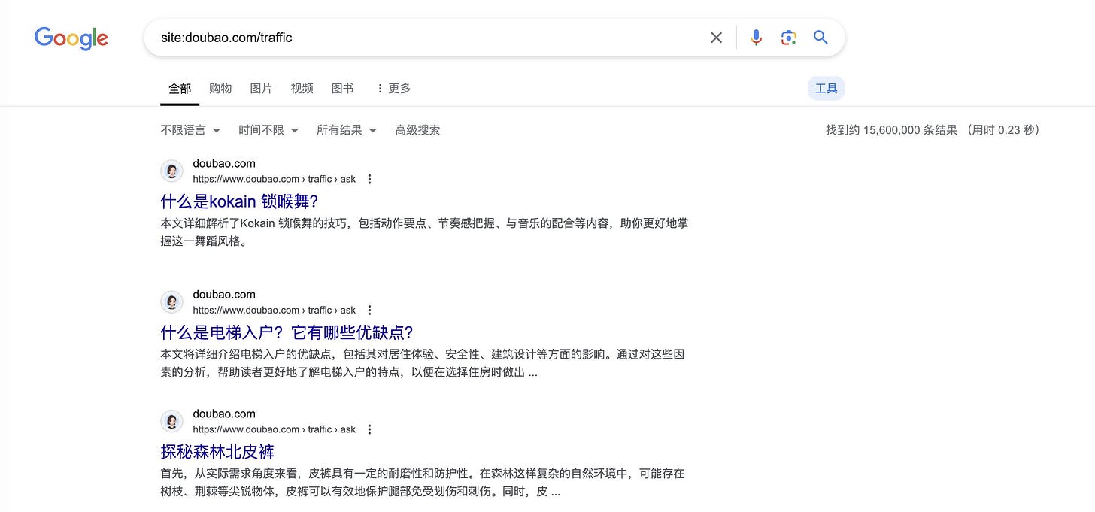The height and width of the screenshot is (512, 1095).
Task: Open the 高级搜索 link
Action: click(417, 130)
